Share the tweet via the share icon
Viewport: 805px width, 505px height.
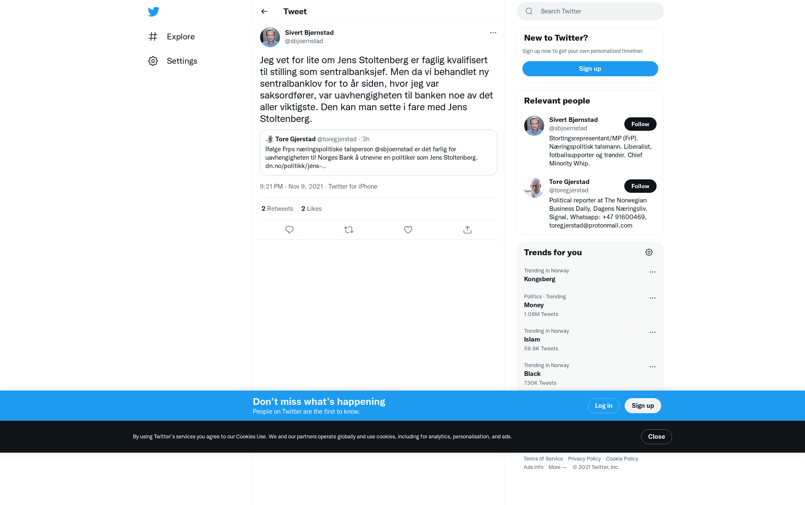(467, 230)
